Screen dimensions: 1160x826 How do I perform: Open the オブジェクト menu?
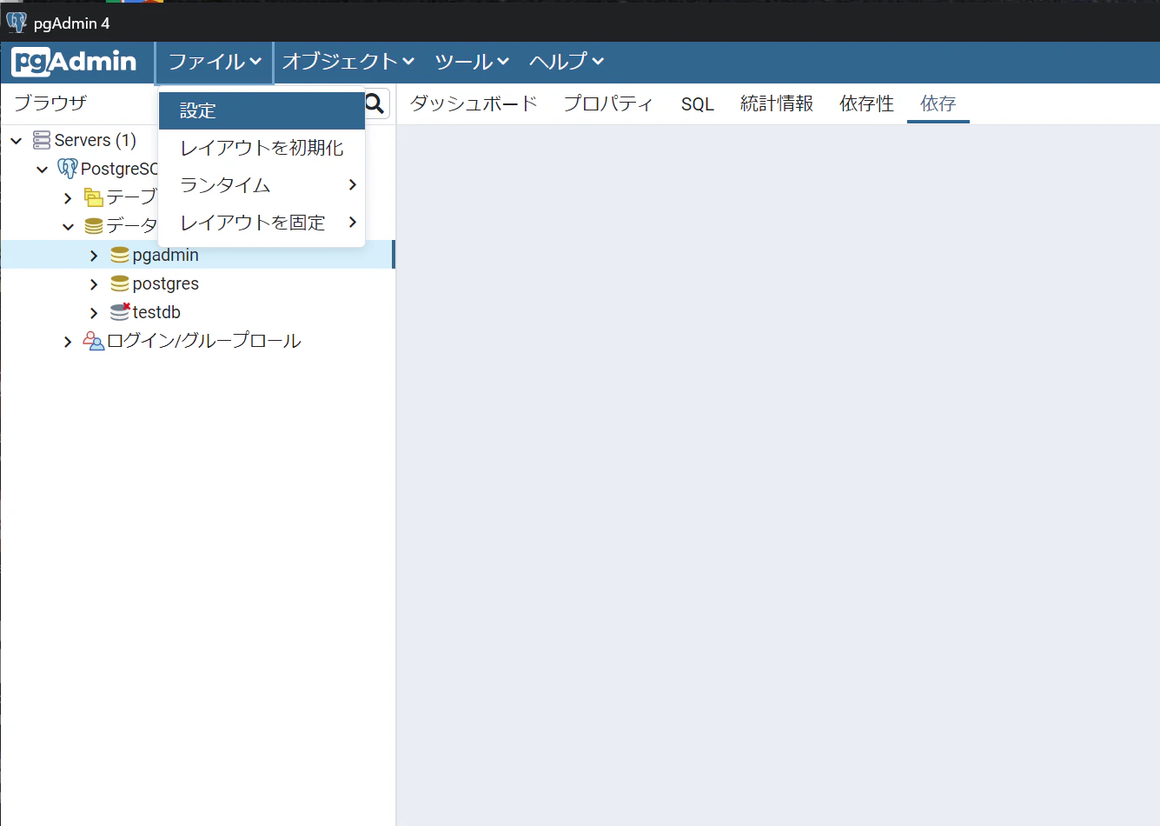[x=348, y=62]
